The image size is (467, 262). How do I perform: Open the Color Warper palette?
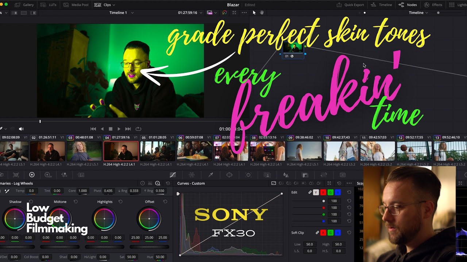(192, 175)
